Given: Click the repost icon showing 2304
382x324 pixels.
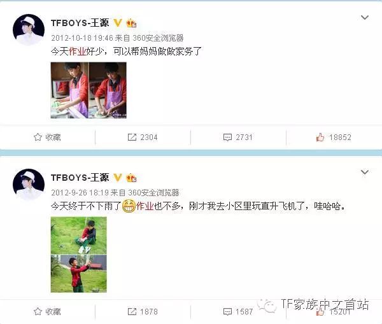Looking at the screenshot, I should pyautogui.click(x=132, y=137).
